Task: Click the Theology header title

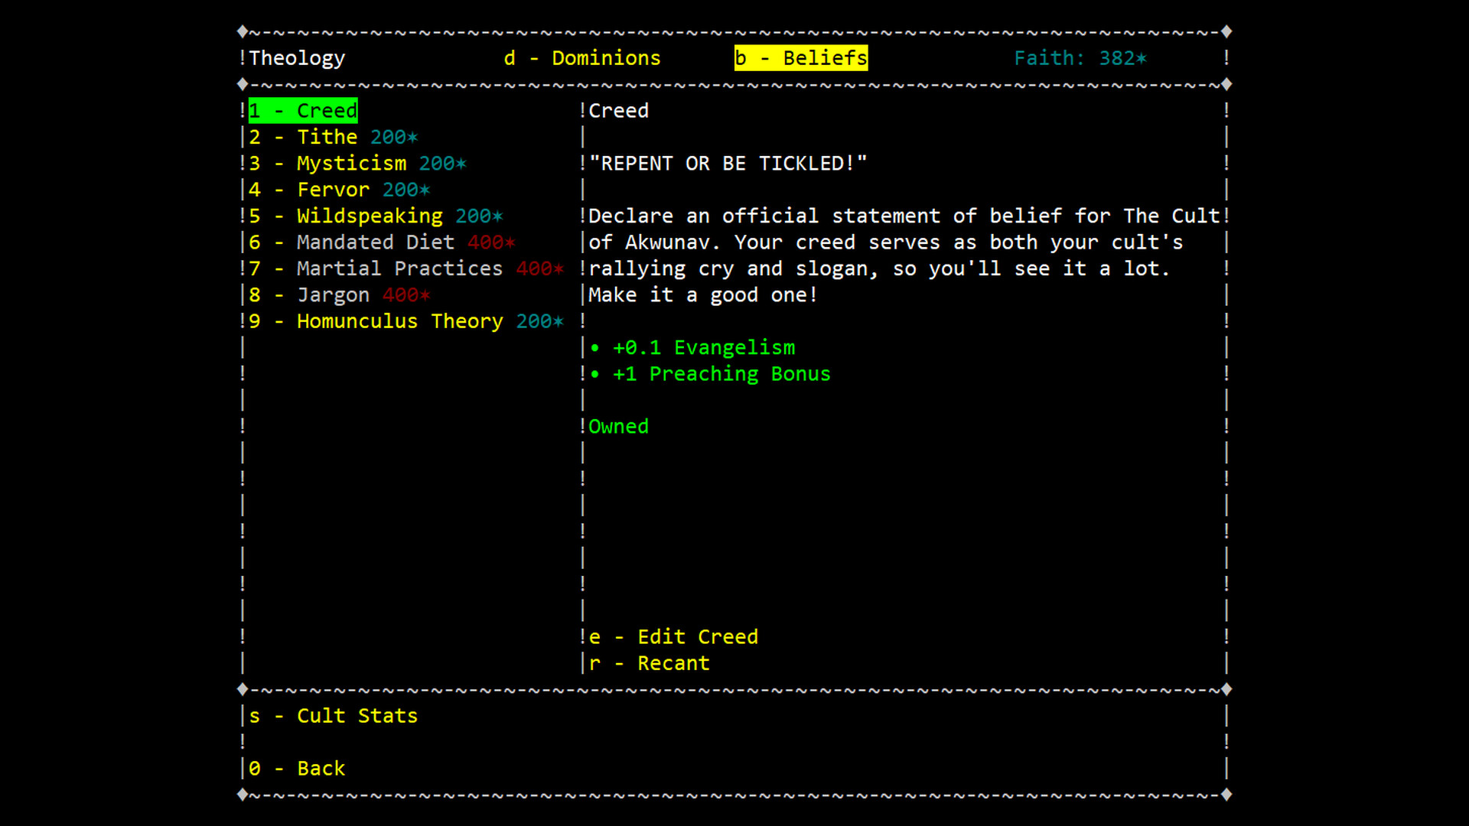Action: point(297,58)
